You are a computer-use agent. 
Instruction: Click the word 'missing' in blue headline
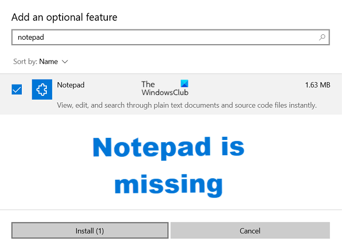[168, 185]
